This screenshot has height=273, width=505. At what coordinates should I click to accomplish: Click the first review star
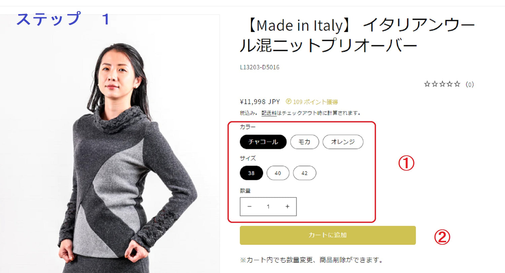click(427, 84)
